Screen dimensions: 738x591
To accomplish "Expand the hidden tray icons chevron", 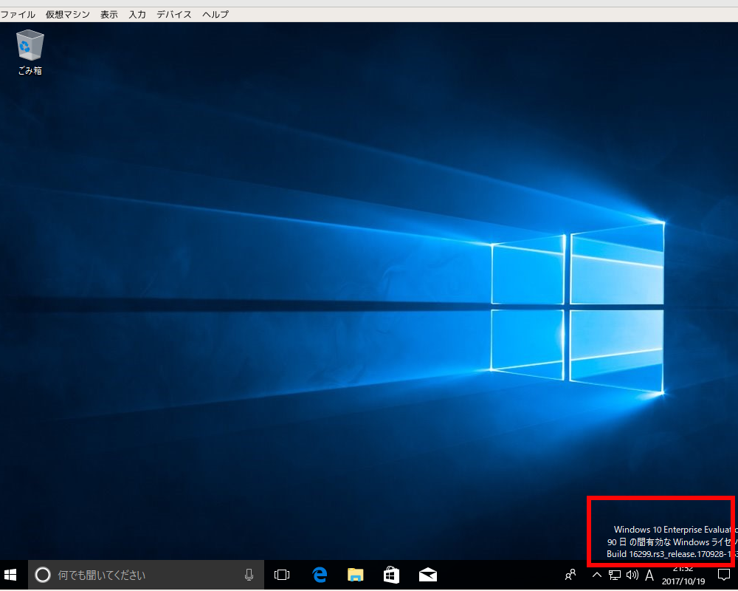I will (x=597, y=575).
